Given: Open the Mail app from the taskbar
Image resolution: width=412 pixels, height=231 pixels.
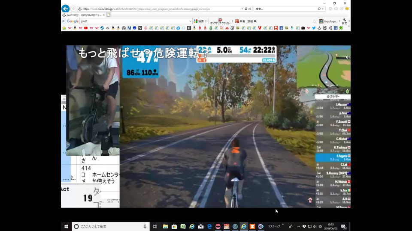Looking at the screenshot, I should (200, 226).
